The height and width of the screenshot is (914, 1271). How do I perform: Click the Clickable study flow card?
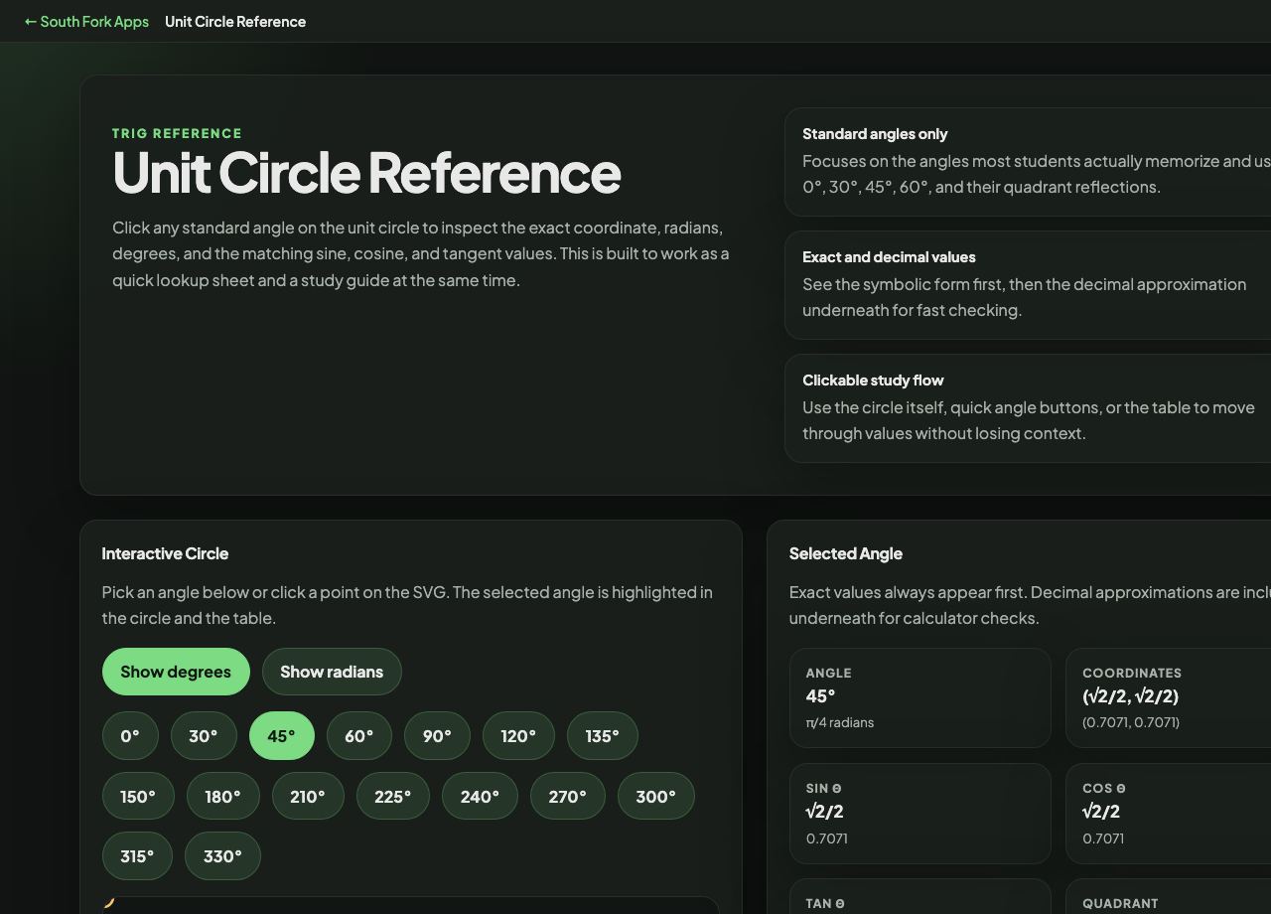pos(1028,408)
